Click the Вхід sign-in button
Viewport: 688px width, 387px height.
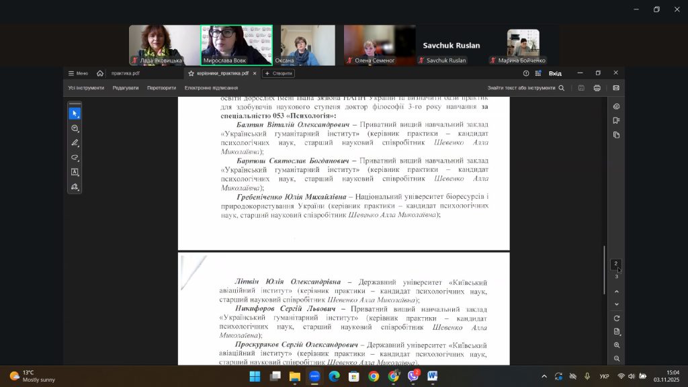tap(555, 73)
